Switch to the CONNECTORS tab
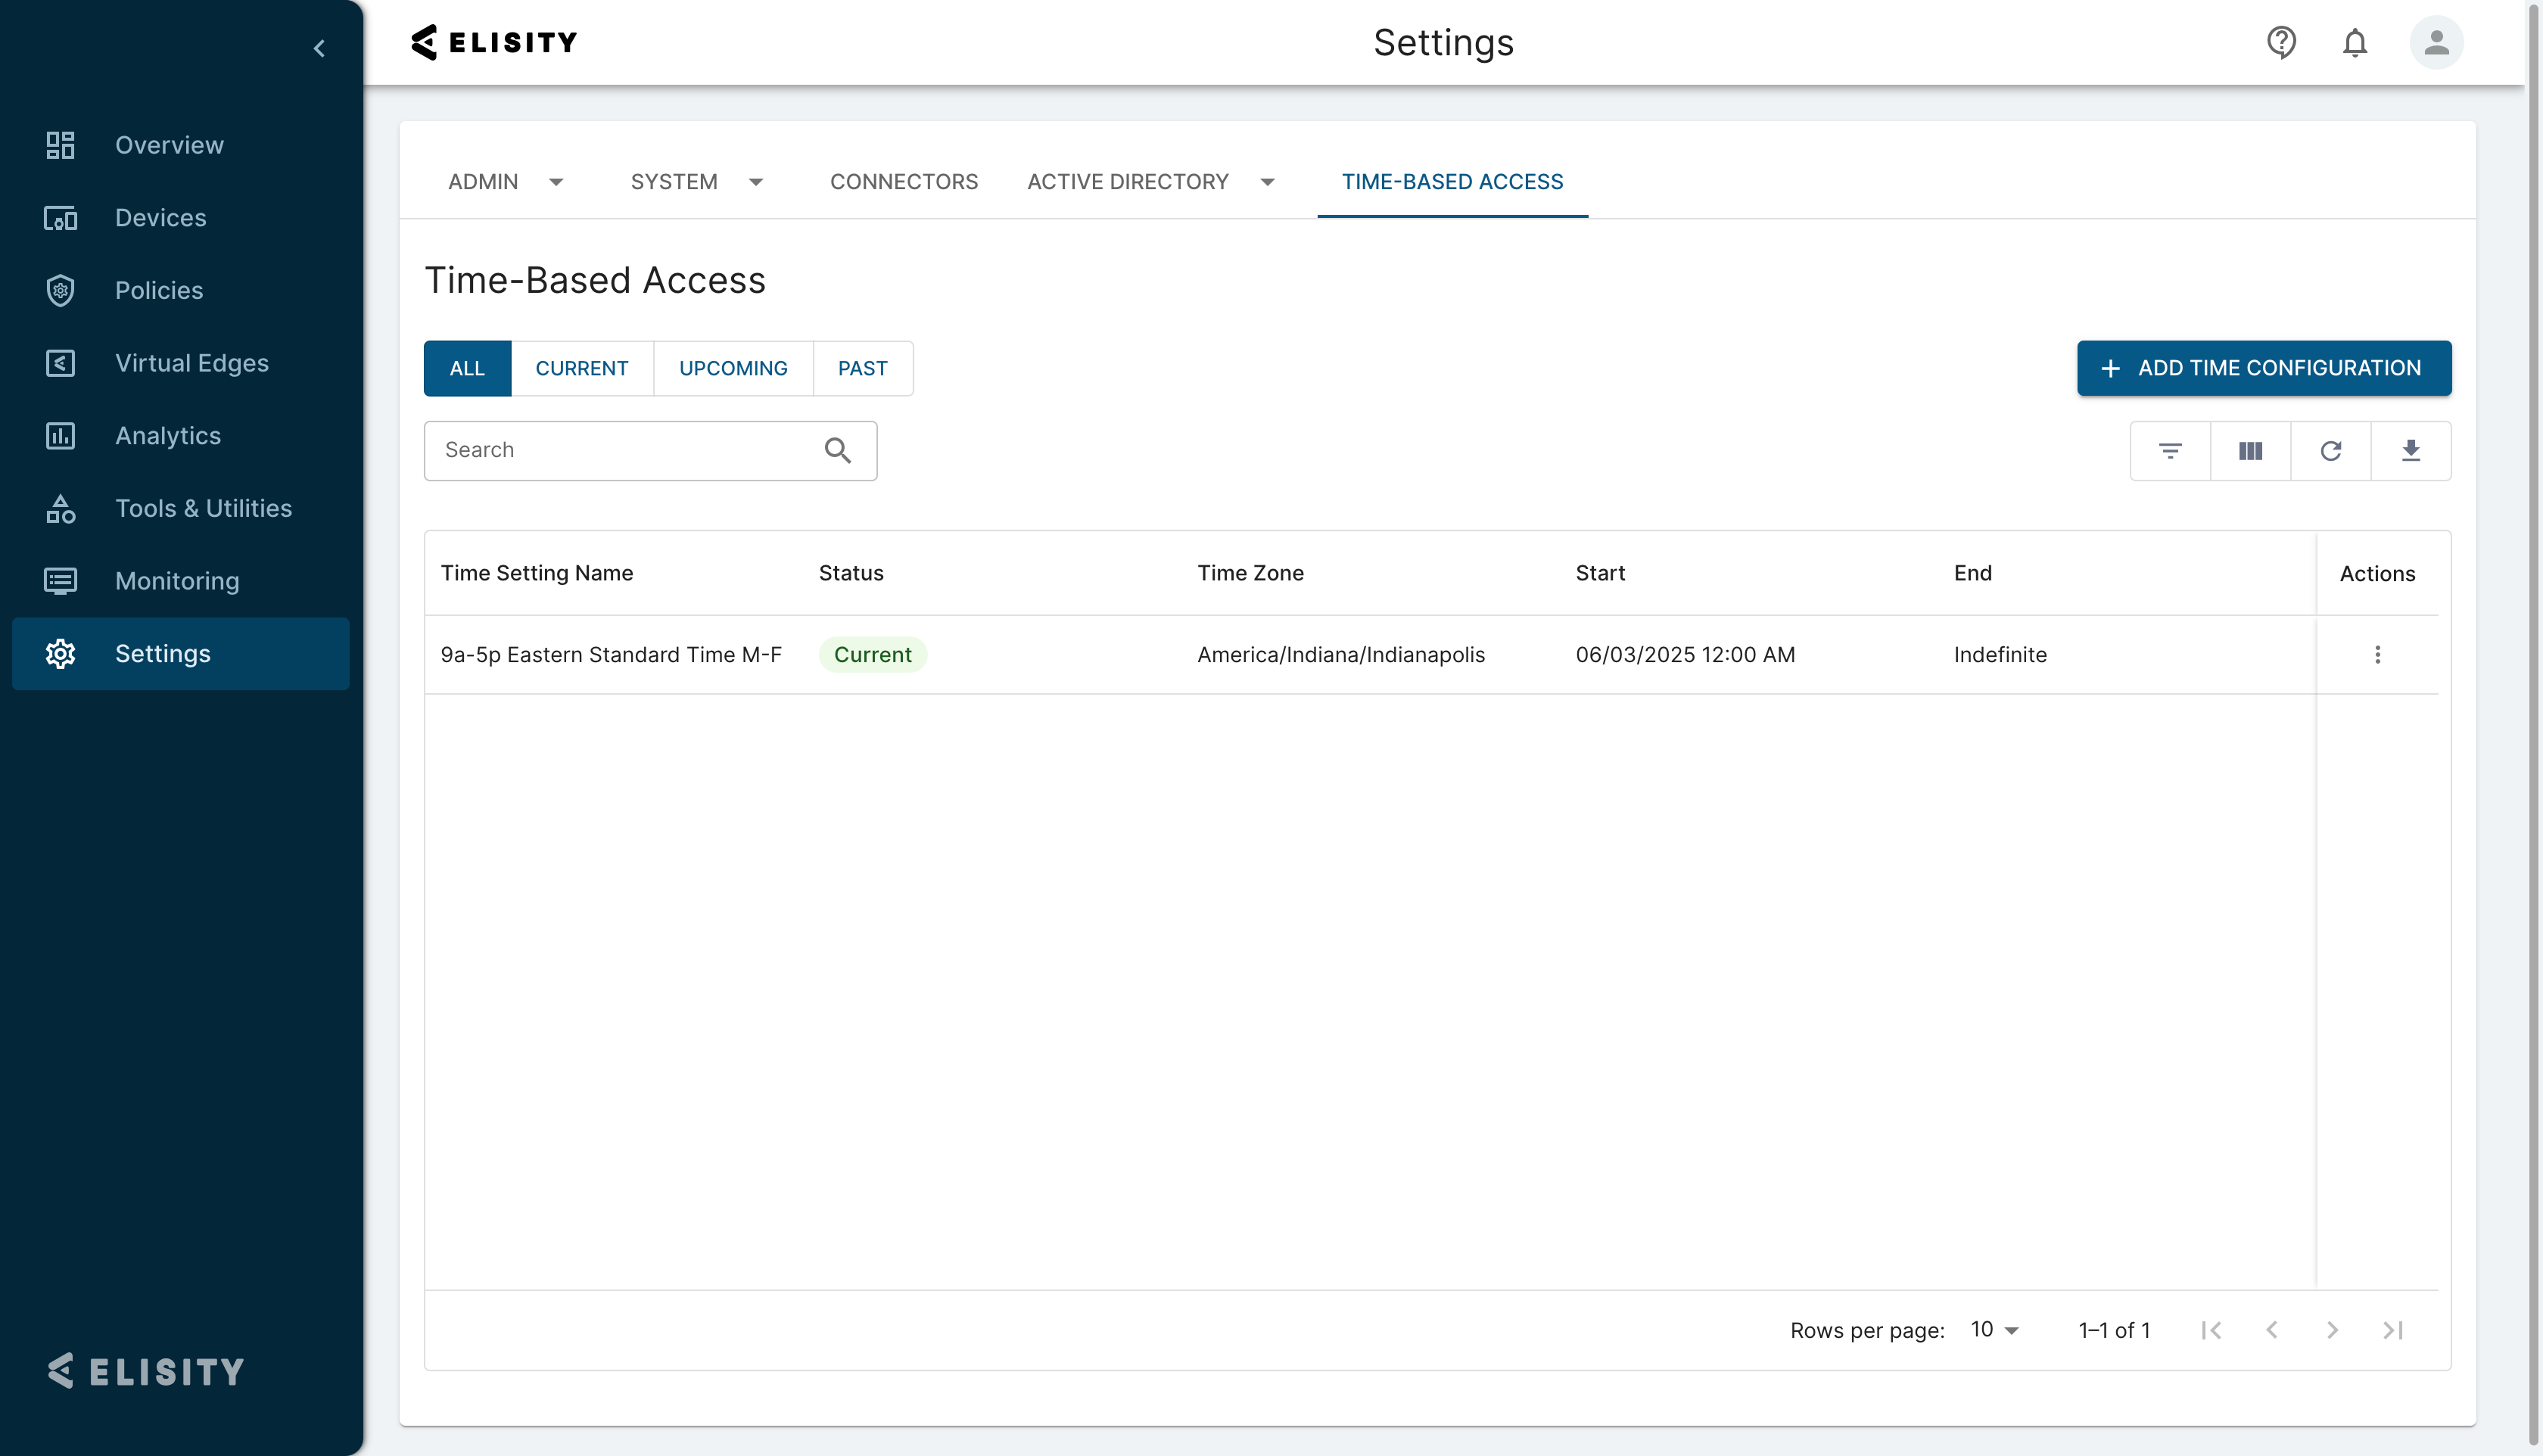Viewport: 2543px width, 1456px height. point(903,182)
